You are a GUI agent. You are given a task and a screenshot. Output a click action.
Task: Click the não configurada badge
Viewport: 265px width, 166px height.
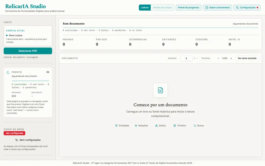[14, 133]
